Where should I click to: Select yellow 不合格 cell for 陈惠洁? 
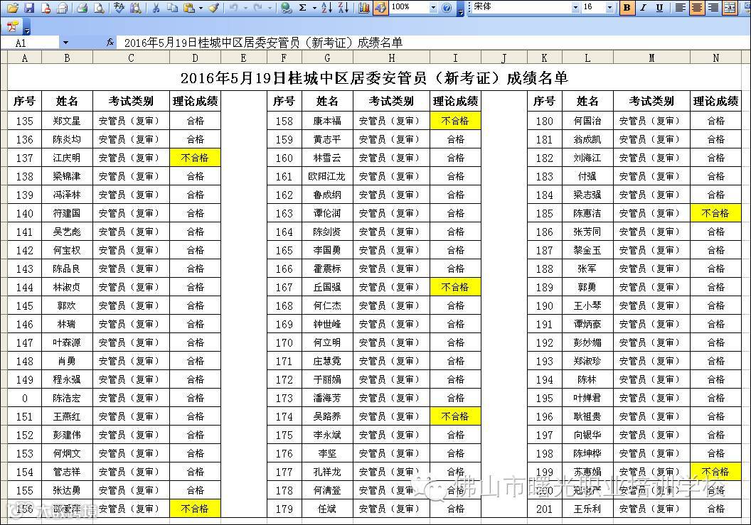pos(715,213)
